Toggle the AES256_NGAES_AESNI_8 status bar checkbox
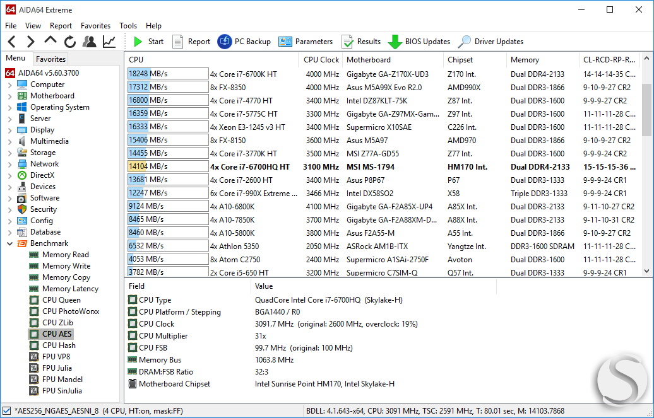 (x=6, y=411)
